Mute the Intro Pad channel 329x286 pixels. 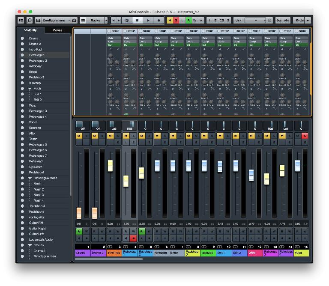coord(110,136)
